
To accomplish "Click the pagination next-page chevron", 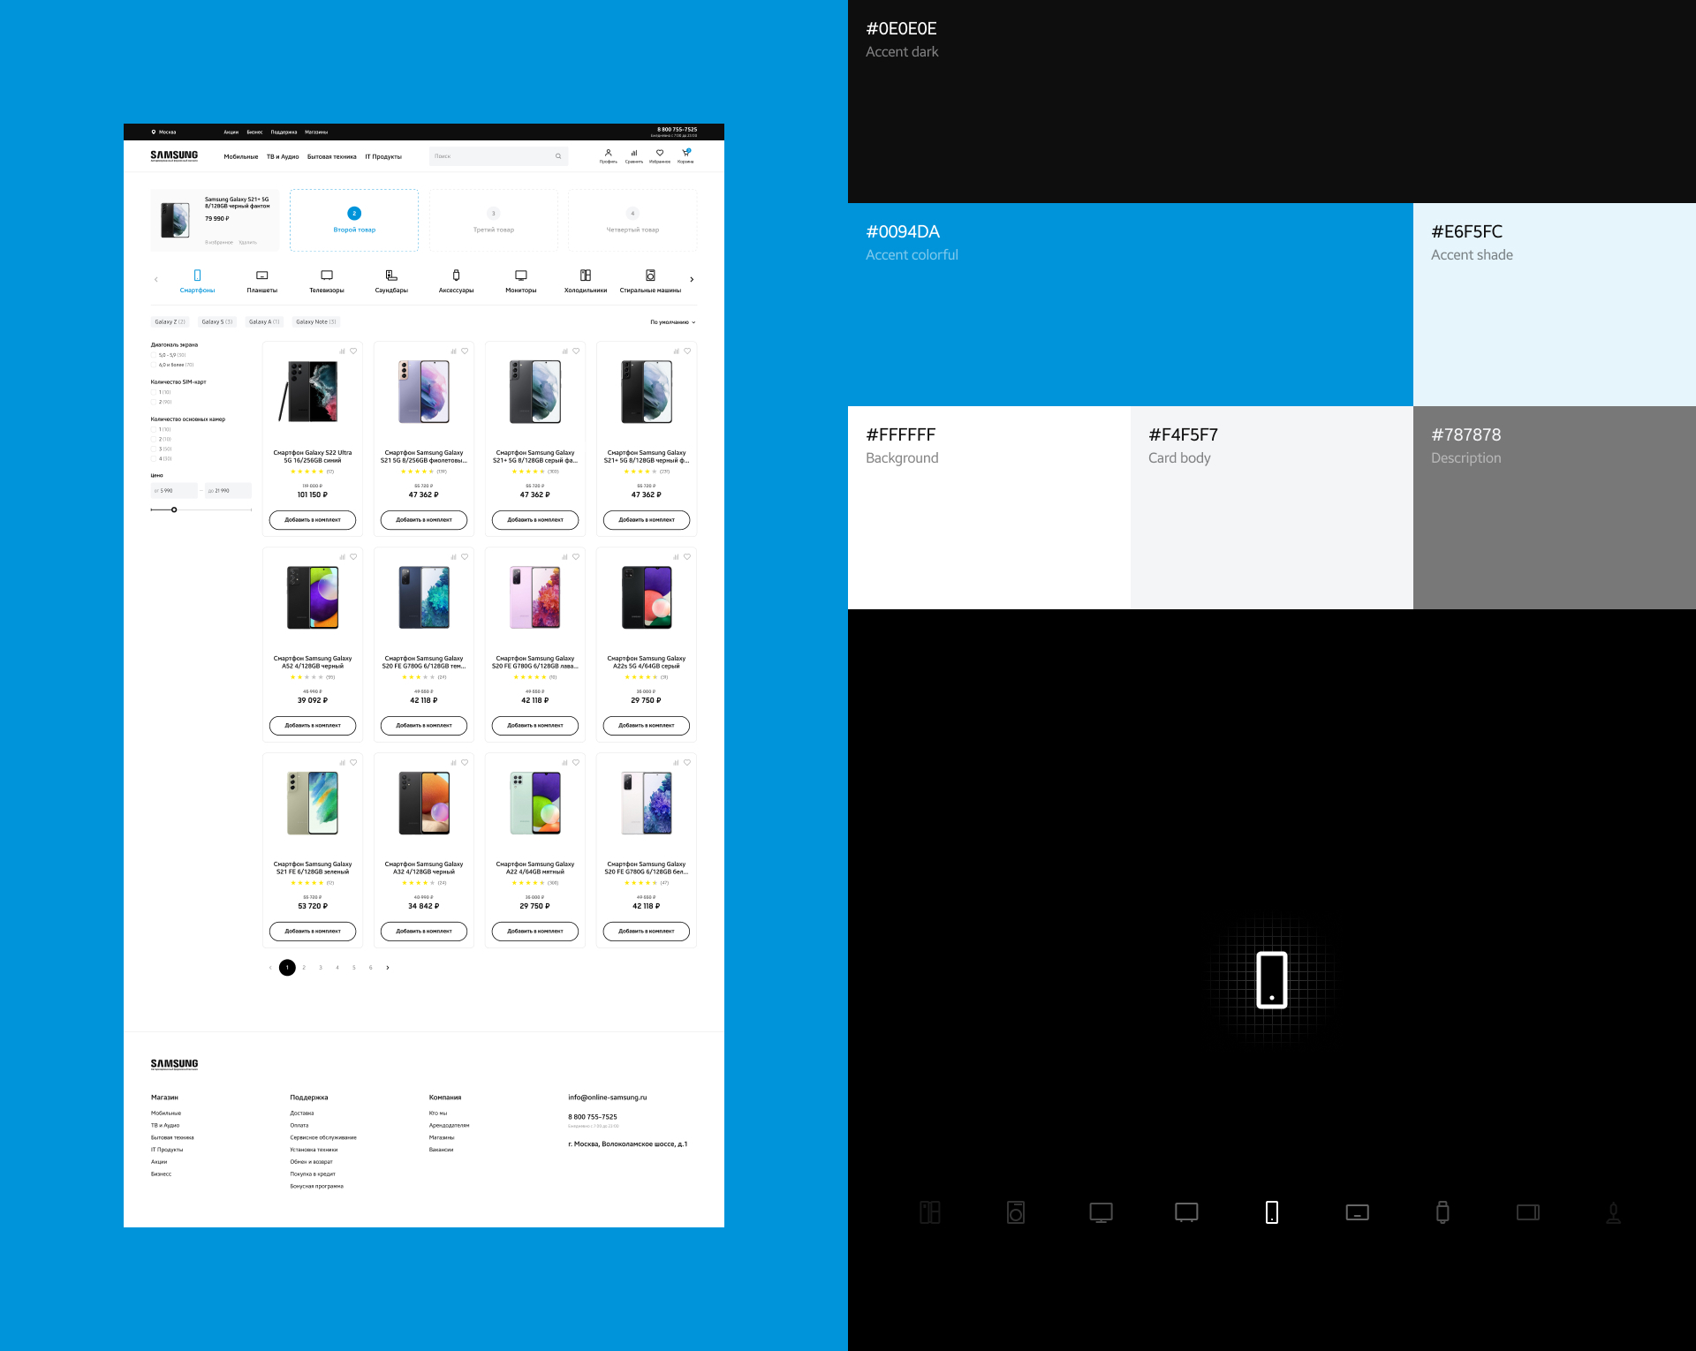I will [x=388, y=968].
